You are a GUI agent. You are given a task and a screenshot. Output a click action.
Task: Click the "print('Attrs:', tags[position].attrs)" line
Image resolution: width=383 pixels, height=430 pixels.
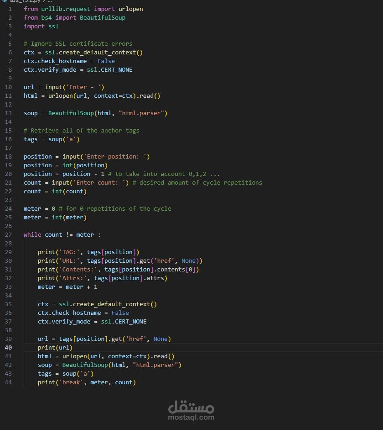click(103, 278)
